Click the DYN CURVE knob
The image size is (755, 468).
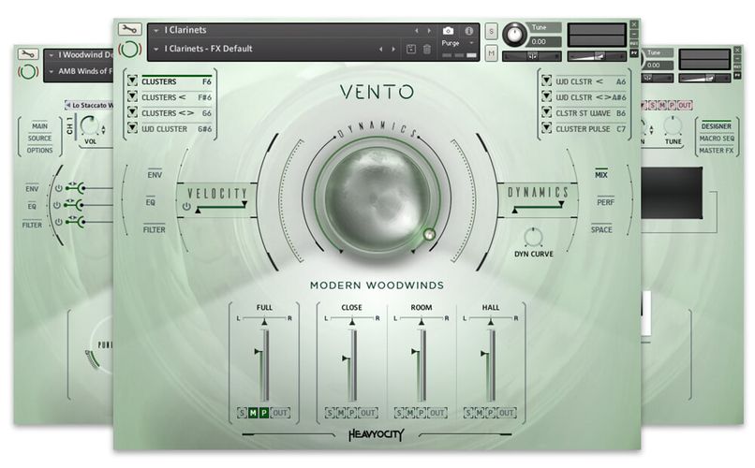(x=534, y=236)
